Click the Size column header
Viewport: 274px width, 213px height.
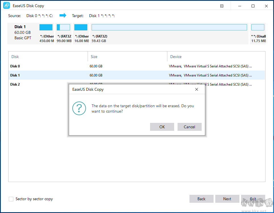[x=94, y=57]
